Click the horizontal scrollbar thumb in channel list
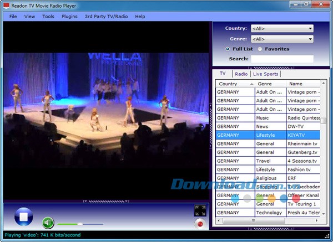333x242 pixels. pos(254,220)
